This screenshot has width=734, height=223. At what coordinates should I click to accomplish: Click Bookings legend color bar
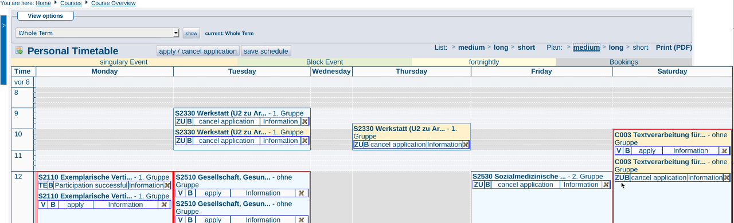tap(624, 62)
